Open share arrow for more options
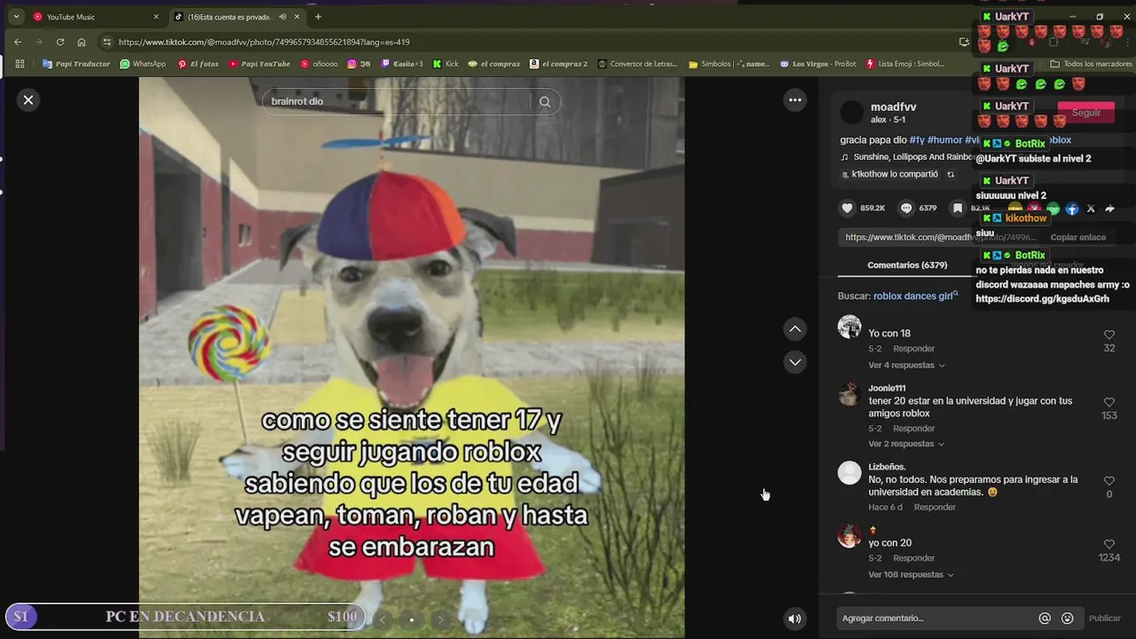Screen dimensions: 1136x639 click(x=1109, y=209)
